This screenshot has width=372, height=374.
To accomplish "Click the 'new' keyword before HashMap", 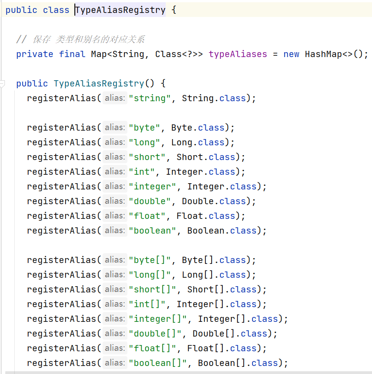I will pos(291,54).
